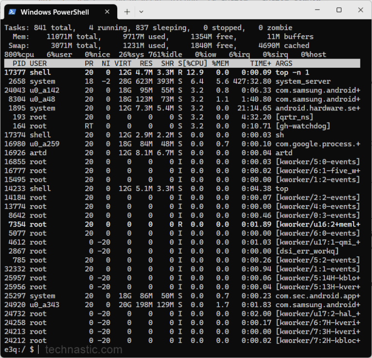
Task: Maximize the terminal window
Action: (x=339, y=10)
